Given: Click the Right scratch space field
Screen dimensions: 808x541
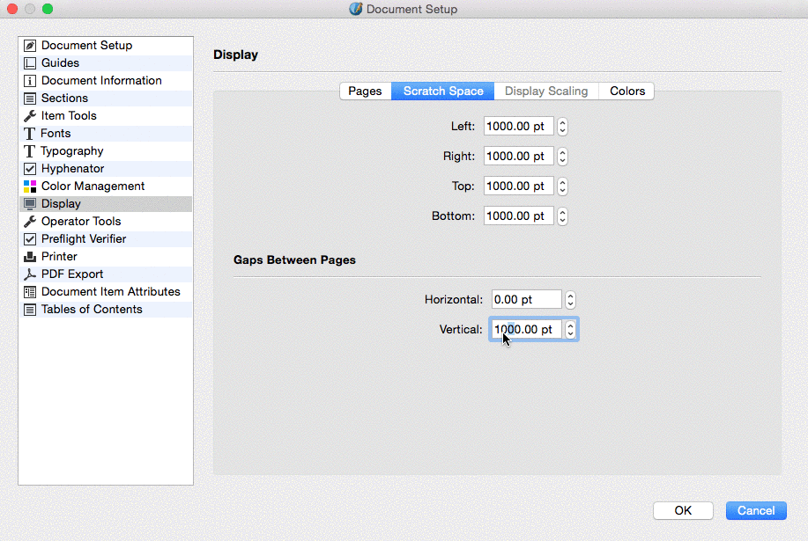Looking at the screenshot, I should point(518,157).
